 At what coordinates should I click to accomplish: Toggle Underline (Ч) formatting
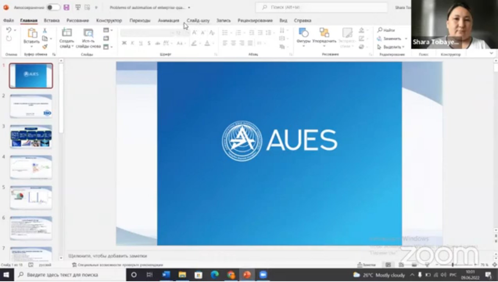tap(141, 43)
